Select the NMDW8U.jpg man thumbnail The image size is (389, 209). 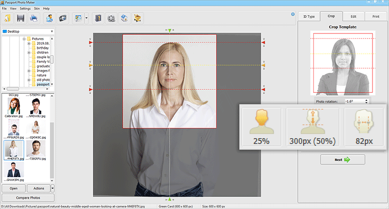pyautogui.click(x=36, y=107)
